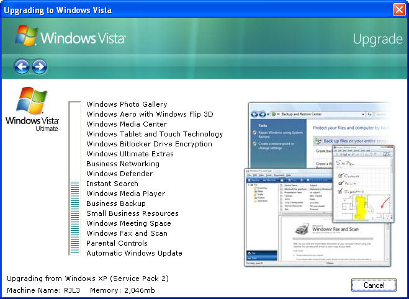Select 'Windows Ultimate Extras' entry
409x299 pixels.
(130, 154)
